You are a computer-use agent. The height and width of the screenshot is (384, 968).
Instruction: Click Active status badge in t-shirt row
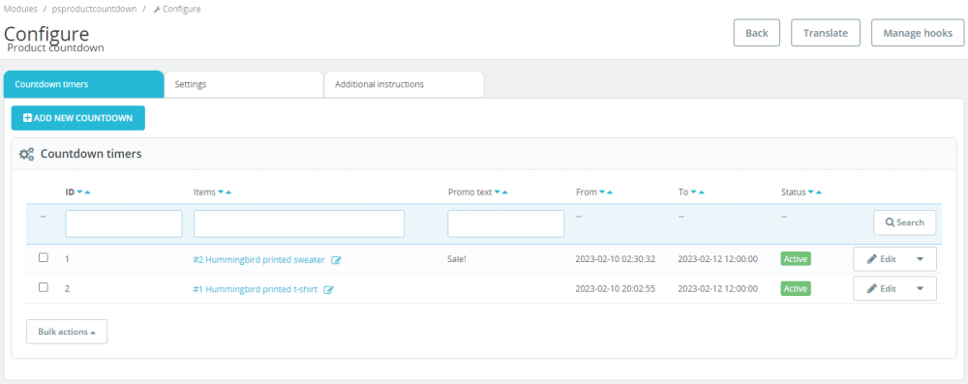[796, 287]
